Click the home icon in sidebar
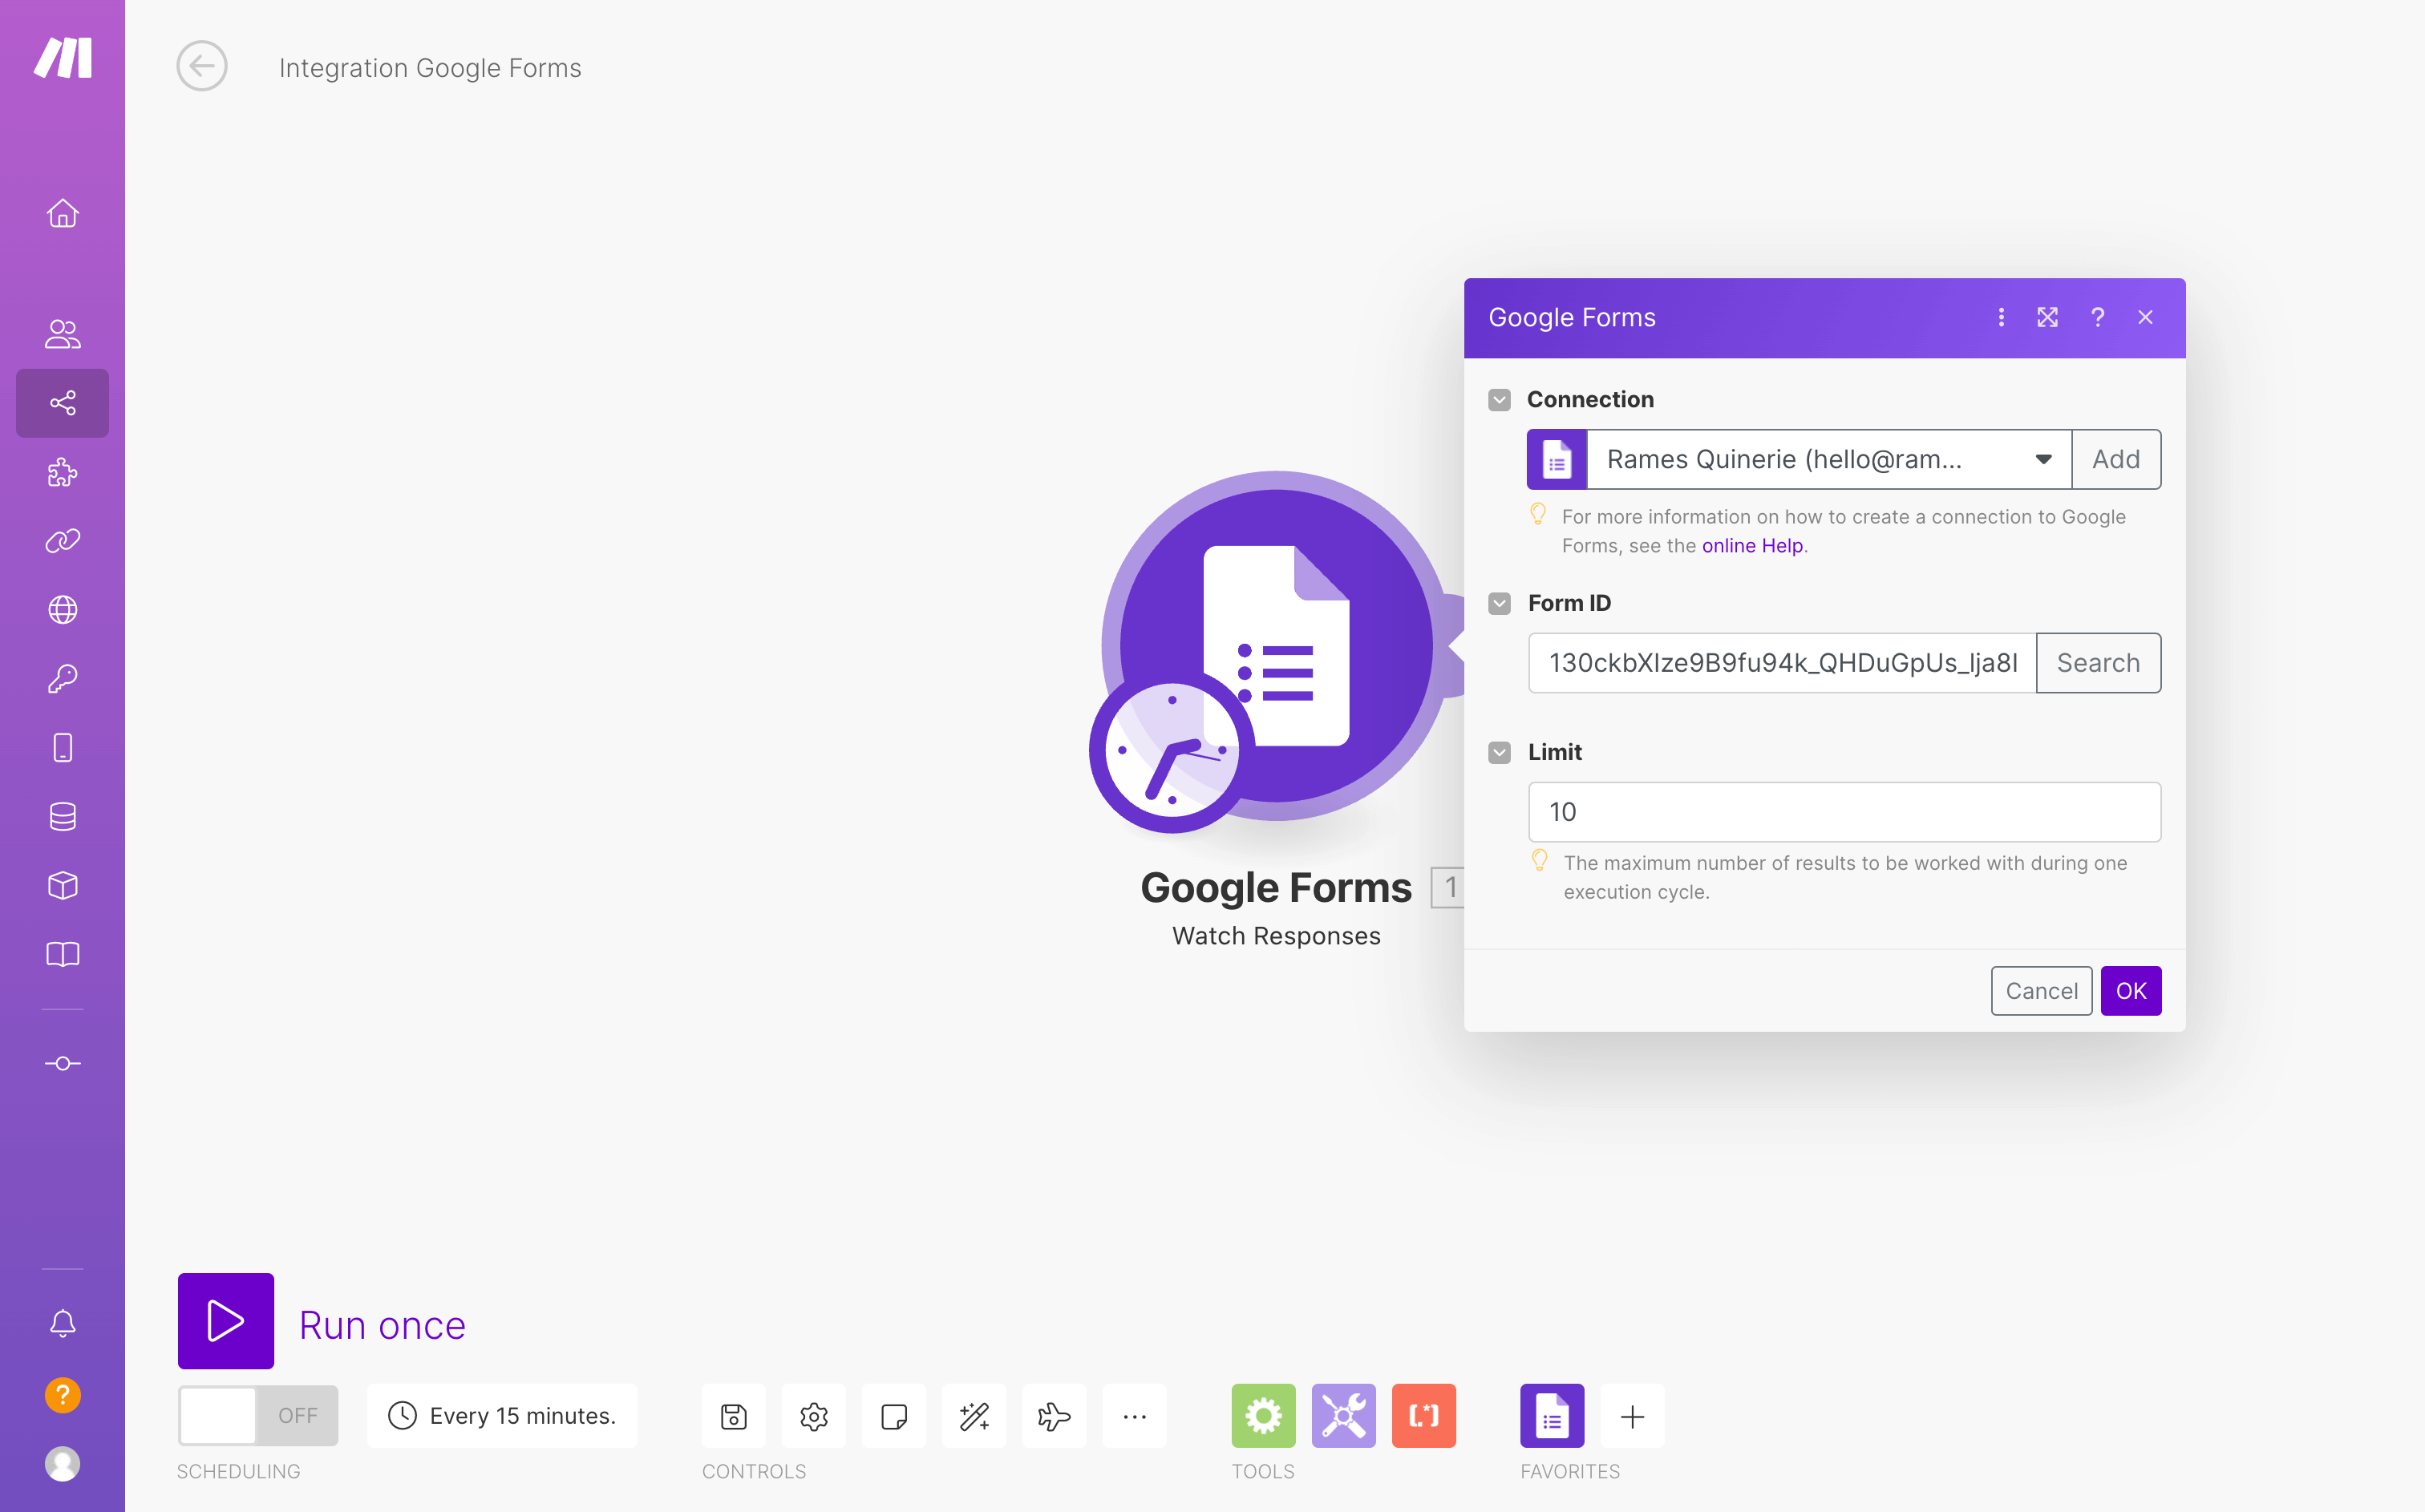The width and height of the screenshot is (2425, 1512). pos(63,214)
